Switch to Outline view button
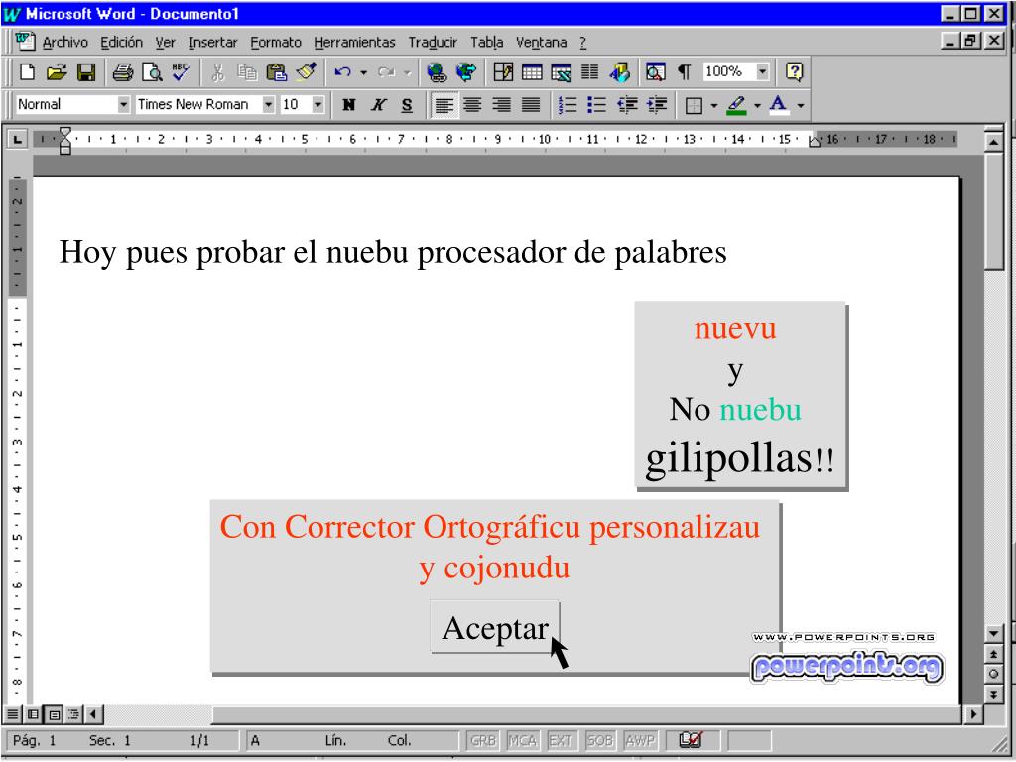1016x762 pixels. pos(73,714)
